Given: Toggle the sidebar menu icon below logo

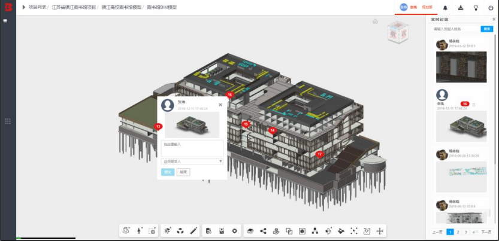Looking at the screenshot, I should [5, 21].
